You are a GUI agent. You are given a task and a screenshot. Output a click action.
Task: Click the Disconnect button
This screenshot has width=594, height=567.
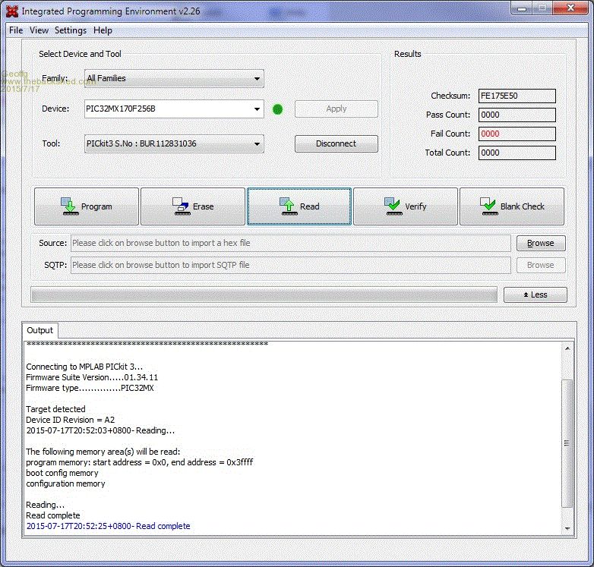pyautogui.click(x=336, y=143)
